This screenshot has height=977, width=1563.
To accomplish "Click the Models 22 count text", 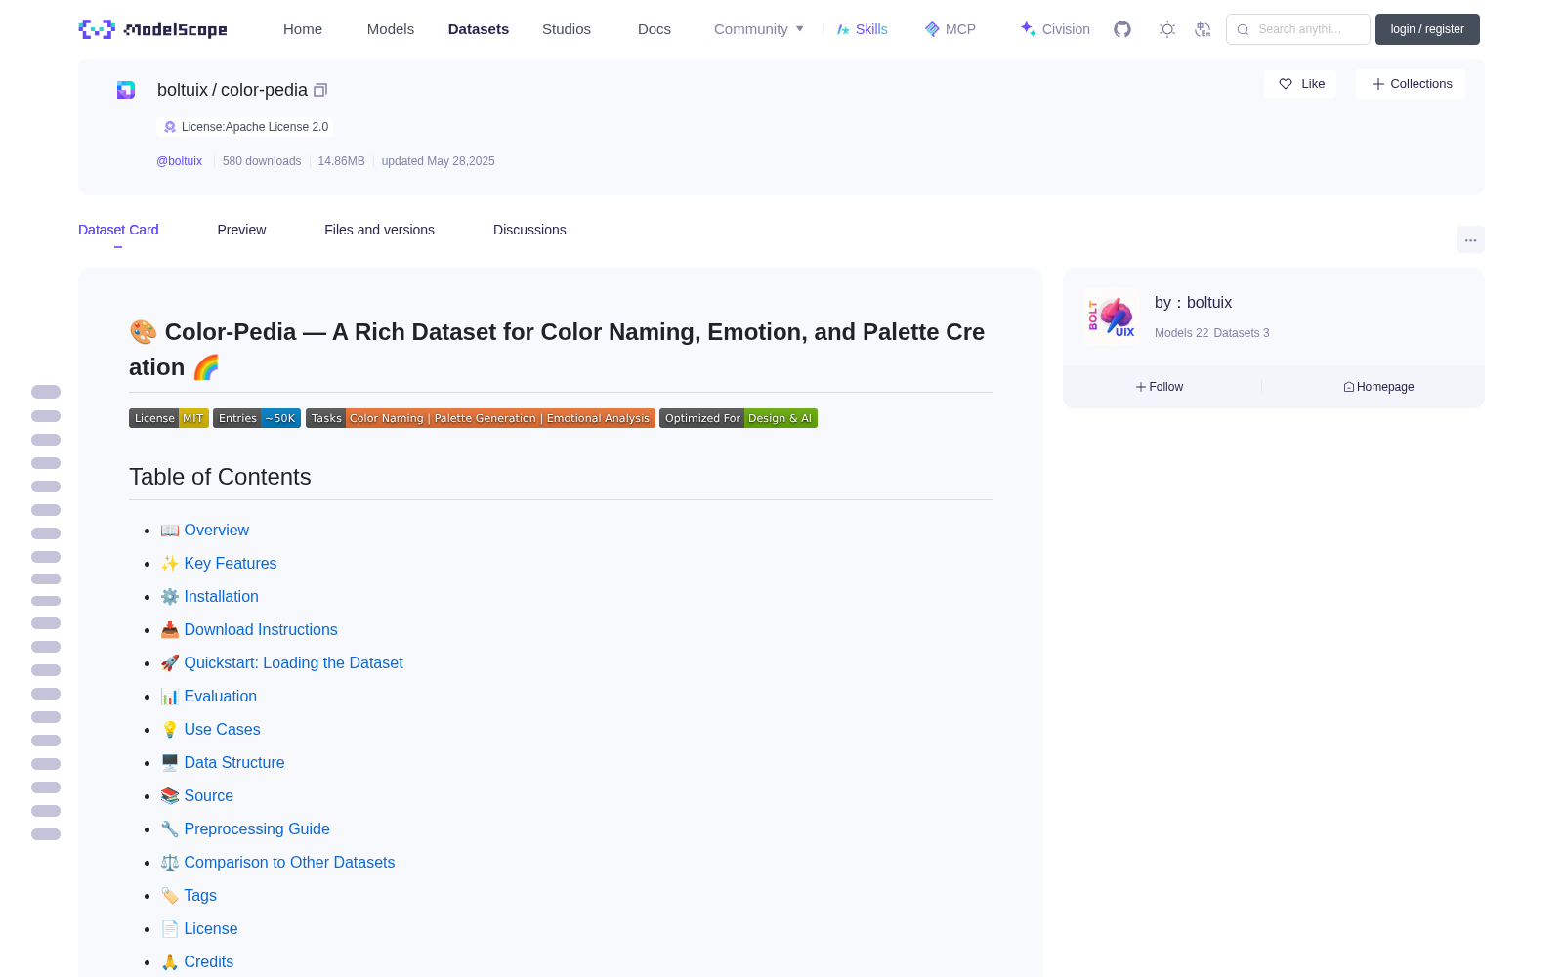I will 1181,333.
